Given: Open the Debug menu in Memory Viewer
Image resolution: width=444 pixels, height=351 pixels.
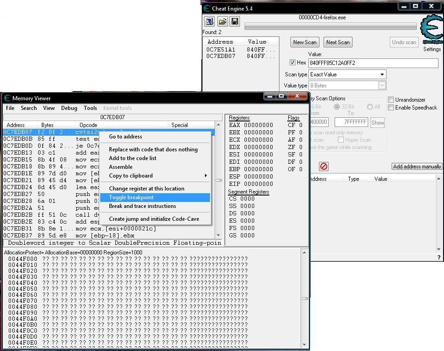Looking at the screenshot, I should click(x=69, y=108).
